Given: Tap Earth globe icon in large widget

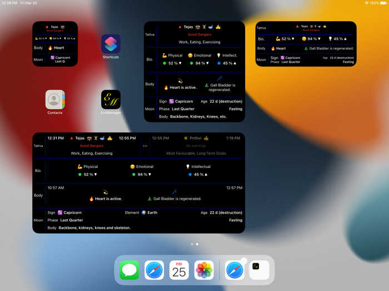Looking at the screenshot, I should coord(143,212).
